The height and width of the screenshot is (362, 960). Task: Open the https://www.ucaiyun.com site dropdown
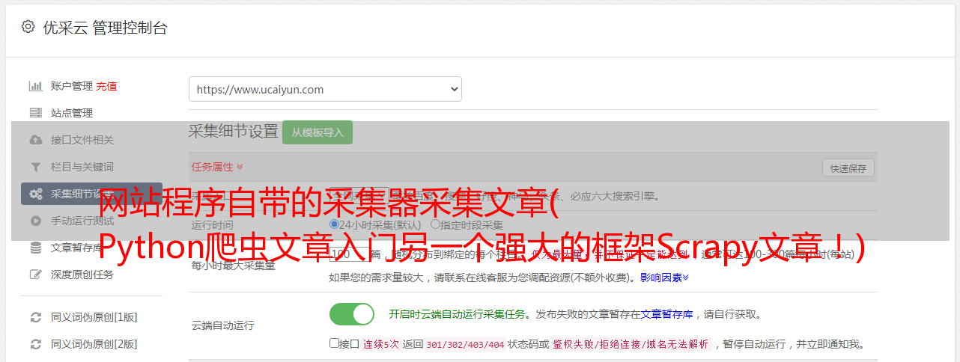click(325, 89)
